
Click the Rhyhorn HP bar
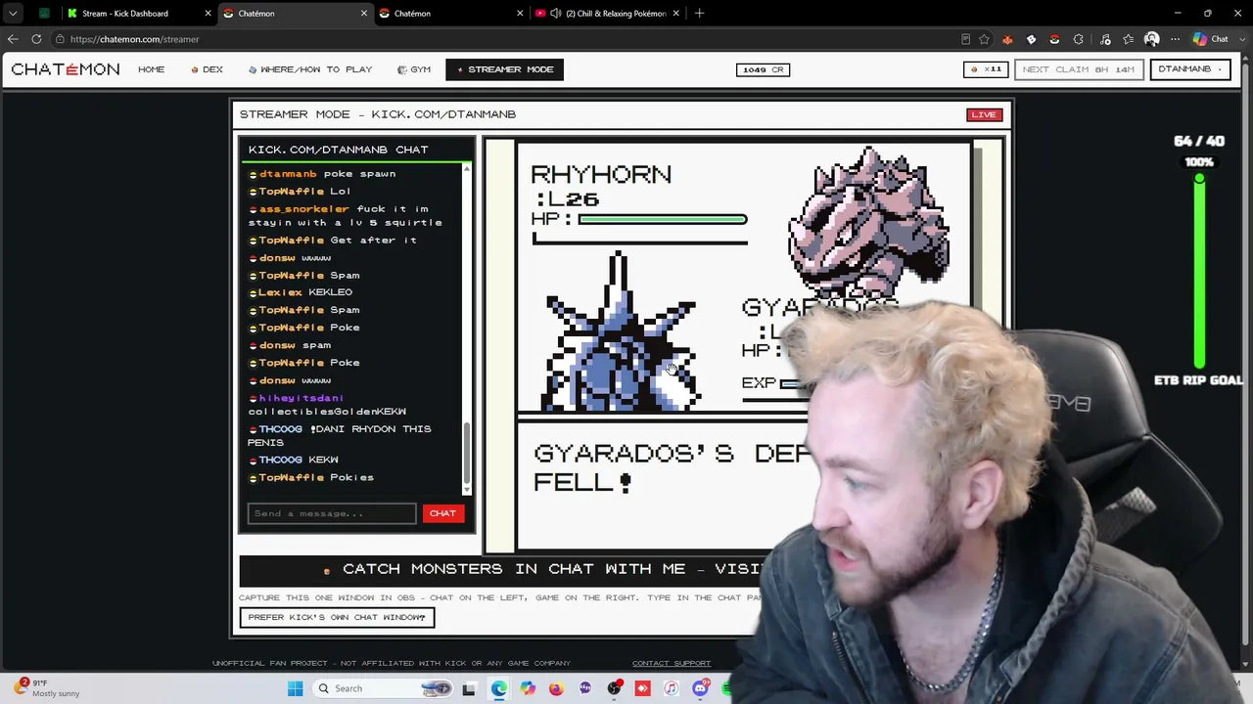(x=663, y=219)
